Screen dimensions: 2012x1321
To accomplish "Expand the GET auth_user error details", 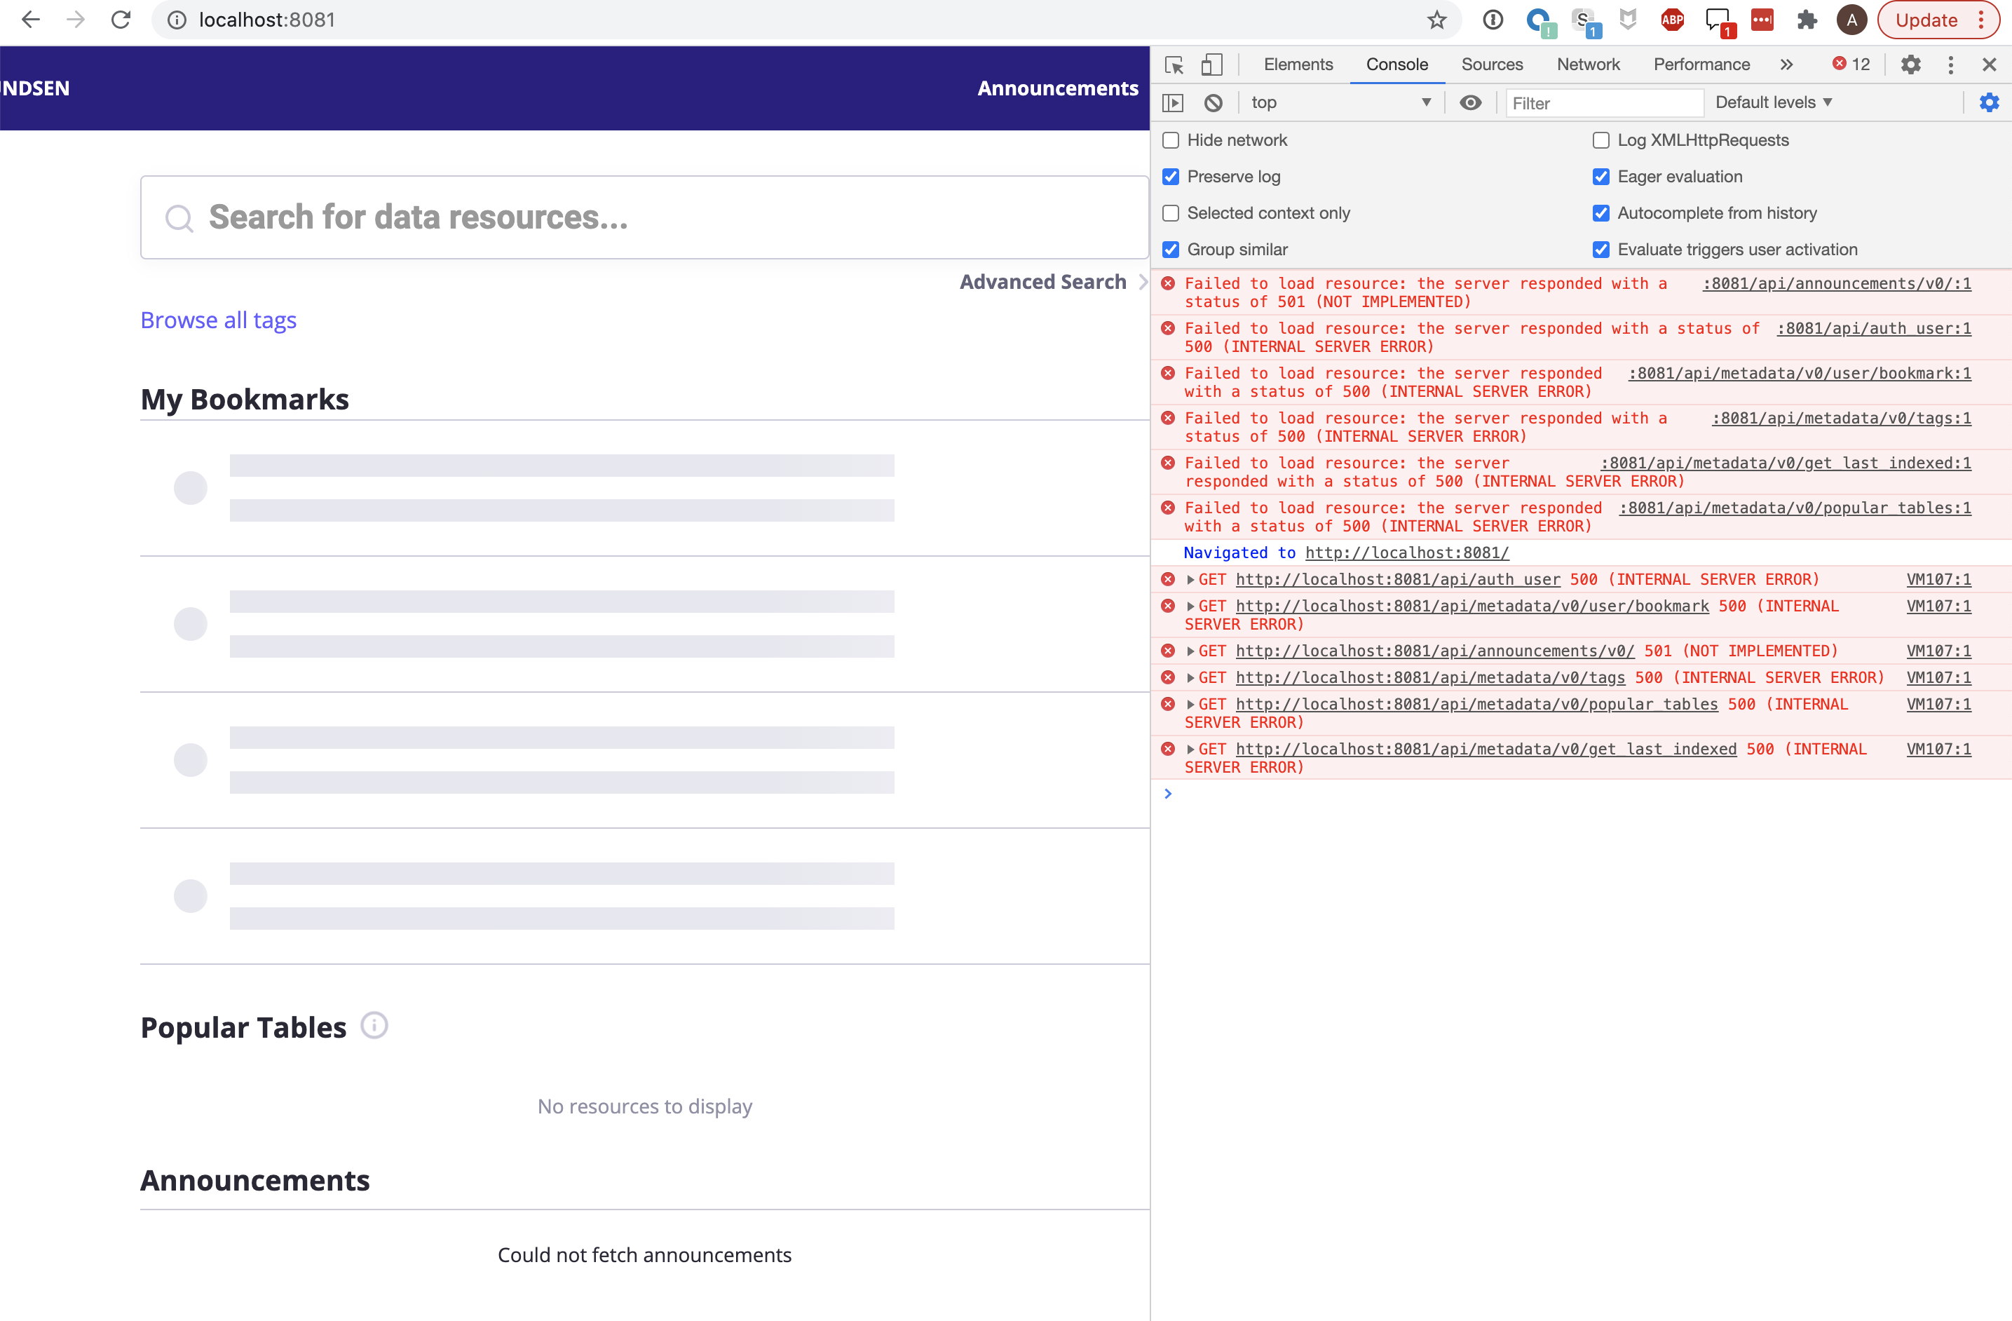I will coord(1191,579).
